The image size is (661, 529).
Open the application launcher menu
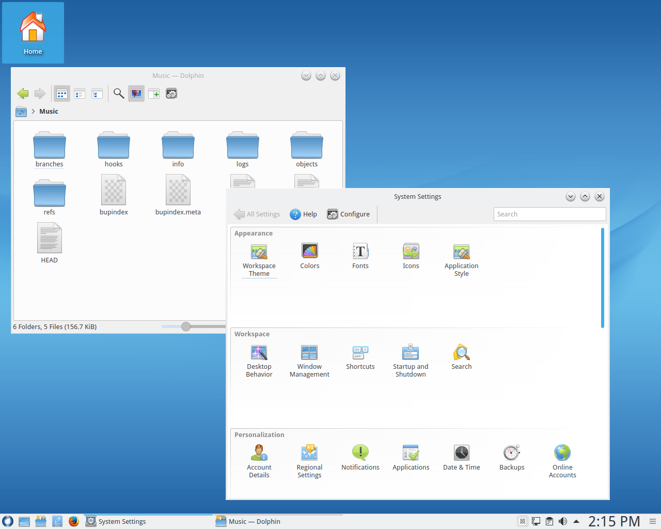pyautogui.click(x=8, y=521)
